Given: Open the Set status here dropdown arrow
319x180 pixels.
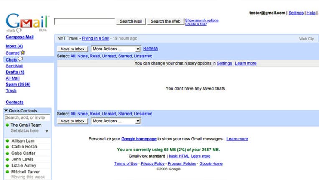Looking at the screenshot, I should 47,131.
